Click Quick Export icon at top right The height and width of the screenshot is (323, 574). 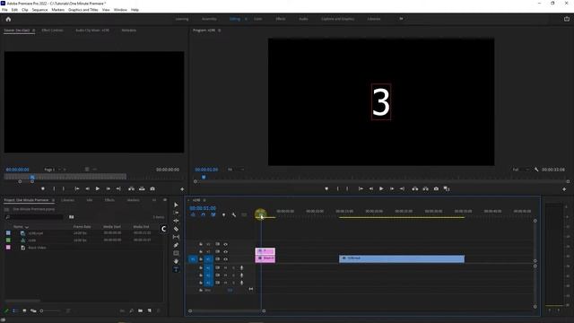pyautogui.click(x=567, y=19)
